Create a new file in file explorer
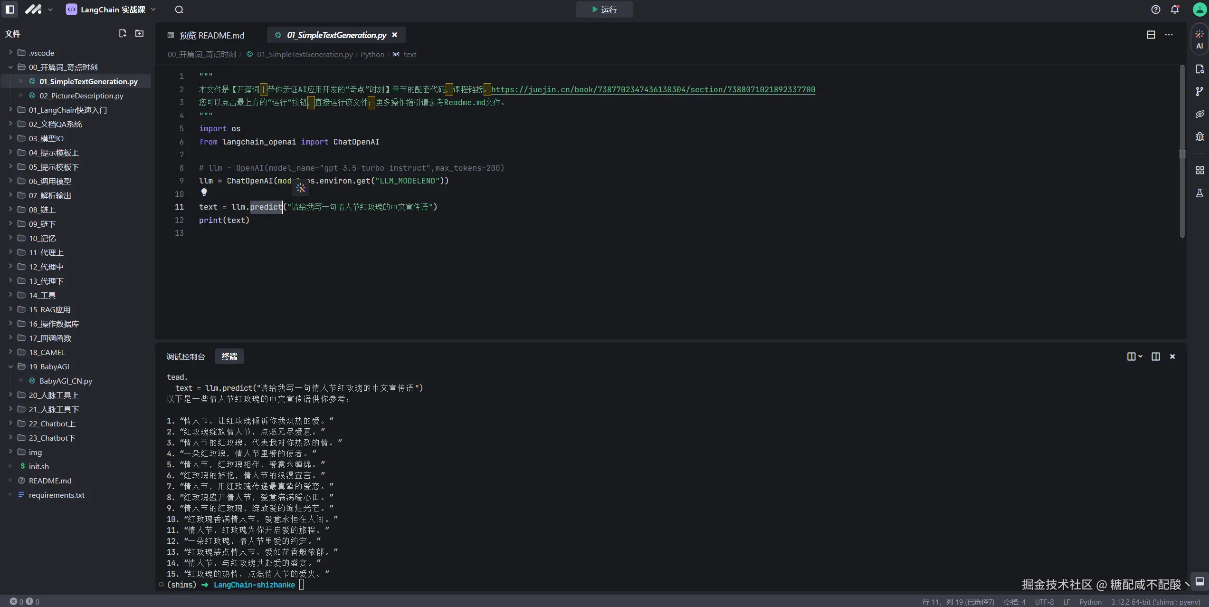1209x607 pixels. pyautogui.click(x=123, y=33)
